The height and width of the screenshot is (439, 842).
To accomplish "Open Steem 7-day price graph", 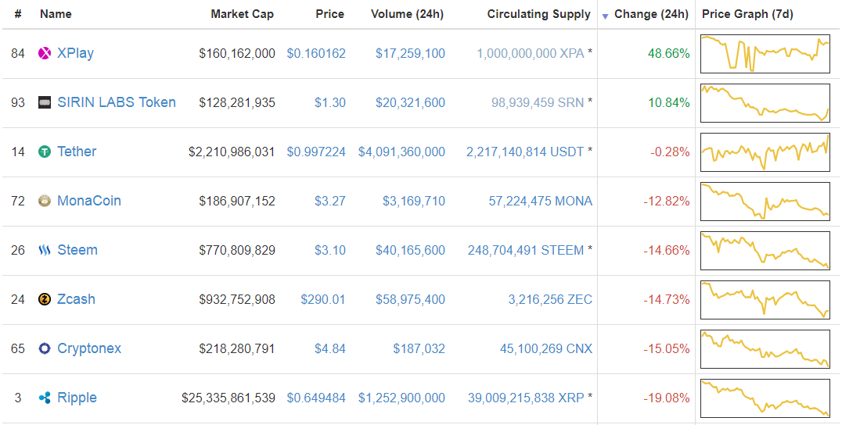I will click(765, 250).
